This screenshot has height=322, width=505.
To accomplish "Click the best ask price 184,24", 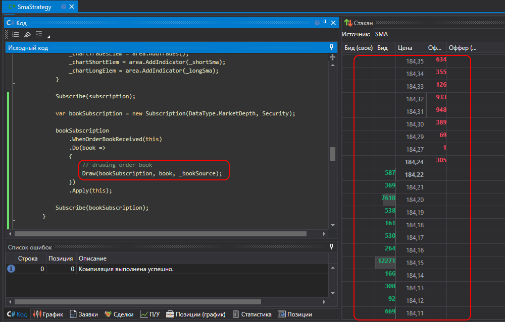I will click(x=414, y=162).
